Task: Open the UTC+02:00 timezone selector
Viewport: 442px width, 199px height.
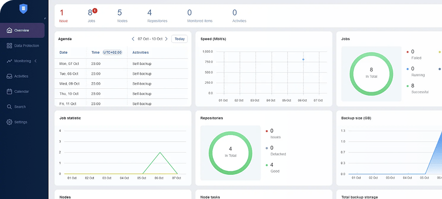Action: (112, 52)
